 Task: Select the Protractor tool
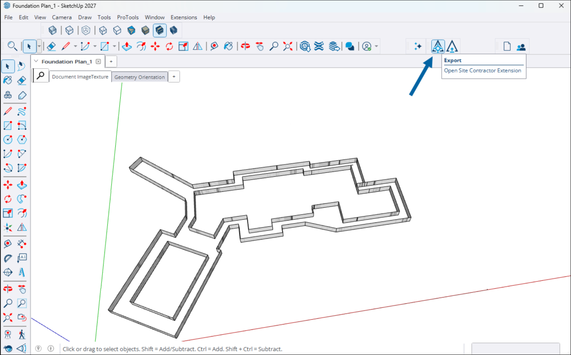pyautogui.click(x=8, y=258)
